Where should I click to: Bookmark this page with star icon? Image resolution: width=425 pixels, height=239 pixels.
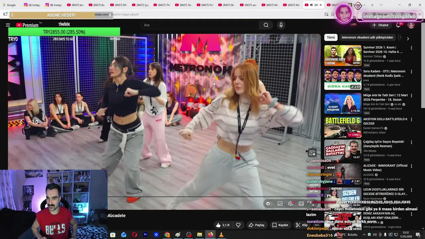(x=332, y=14)
